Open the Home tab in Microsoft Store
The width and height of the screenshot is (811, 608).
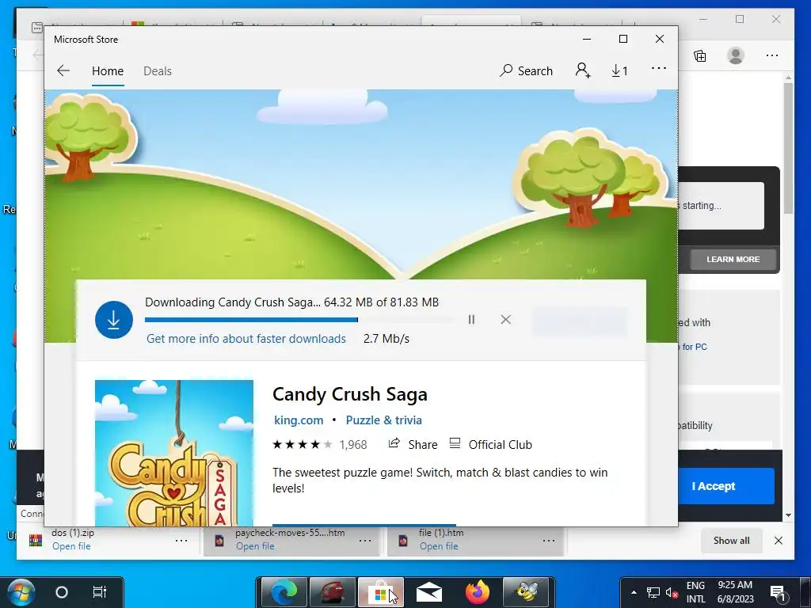coord(108,70)
